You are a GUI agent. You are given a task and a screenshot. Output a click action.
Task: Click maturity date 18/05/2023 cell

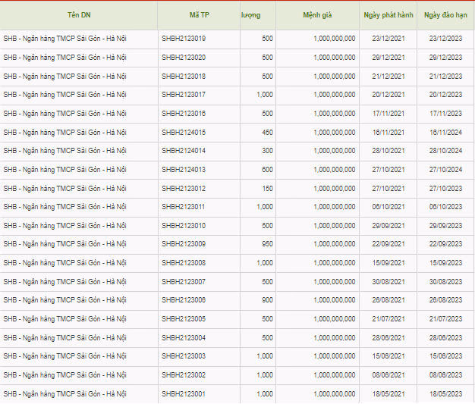pyautogui.click(x=445, y=394)
